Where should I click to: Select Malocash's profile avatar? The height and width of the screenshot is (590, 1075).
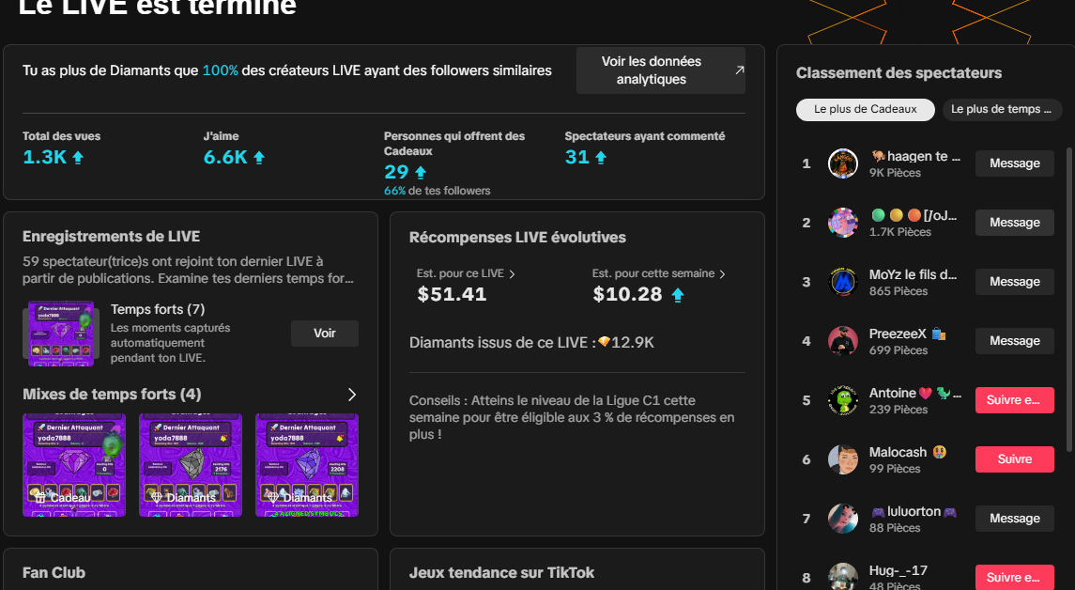point(842,459)
